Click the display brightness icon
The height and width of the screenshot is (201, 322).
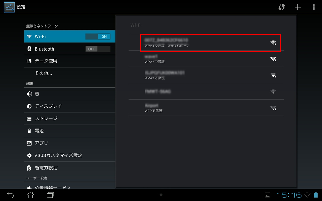[29, 106]
